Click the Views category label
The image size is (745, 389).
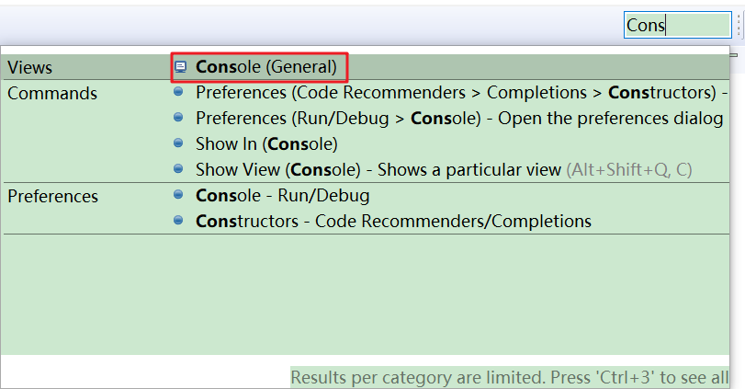tap(30, 68)
